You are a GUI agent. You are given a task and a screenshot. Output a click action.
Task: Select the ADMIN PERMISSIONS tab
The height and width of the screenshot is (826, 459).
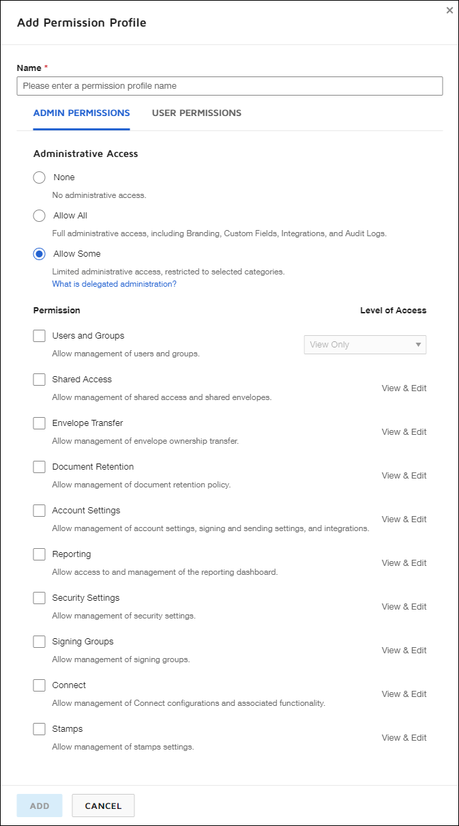pos(81,113)
